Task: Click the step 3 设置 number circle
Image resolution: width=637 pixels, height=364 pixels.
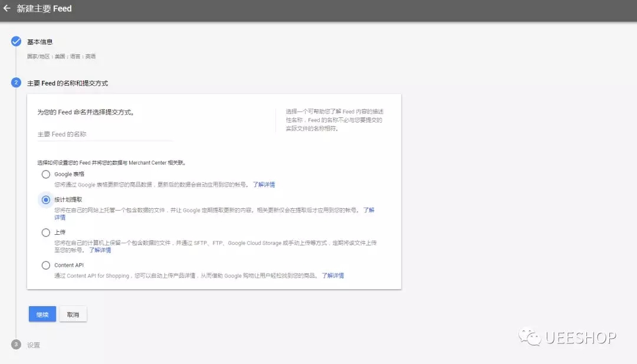Action: 17,345
